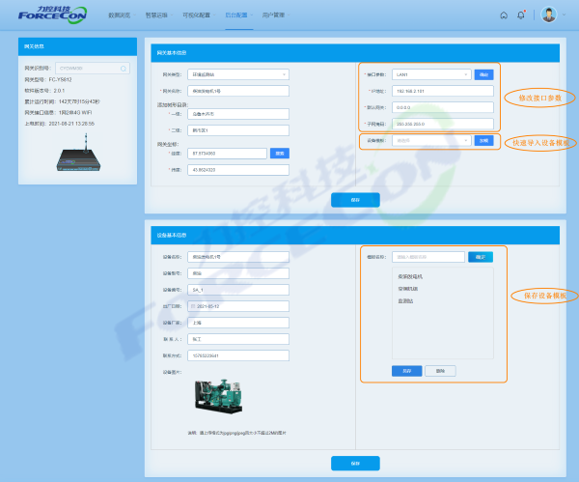
Task: Click the home icon in the top bar
Action: (x=504, y=15)
